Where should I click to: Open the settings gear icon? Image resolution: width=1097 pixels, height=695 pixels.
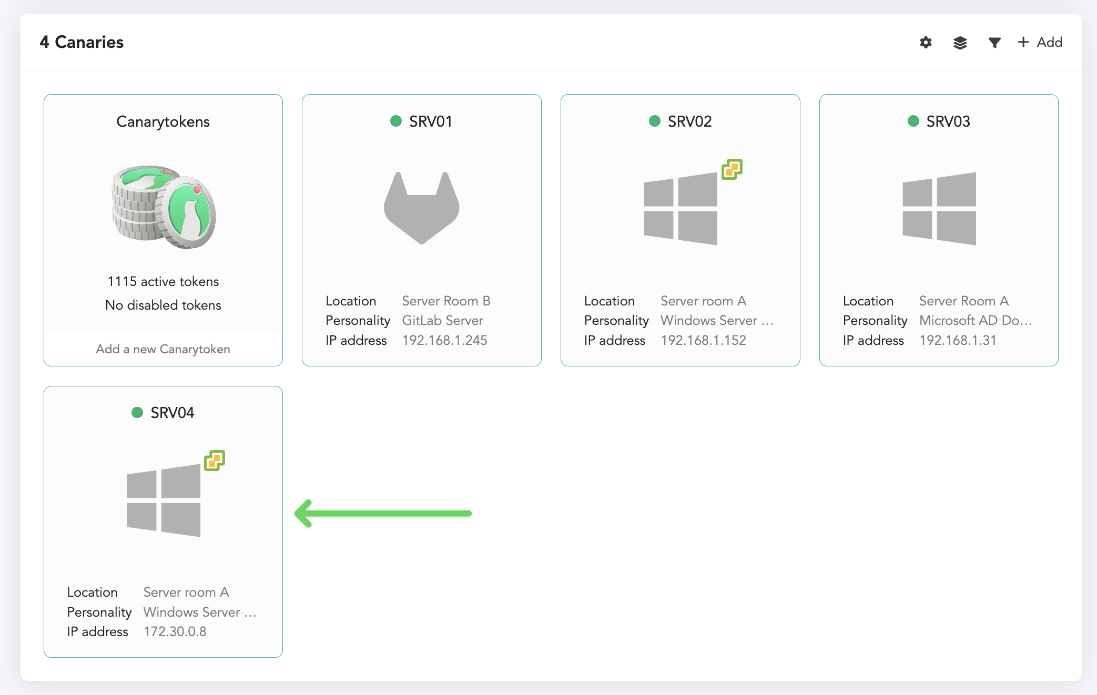[926, 43]
